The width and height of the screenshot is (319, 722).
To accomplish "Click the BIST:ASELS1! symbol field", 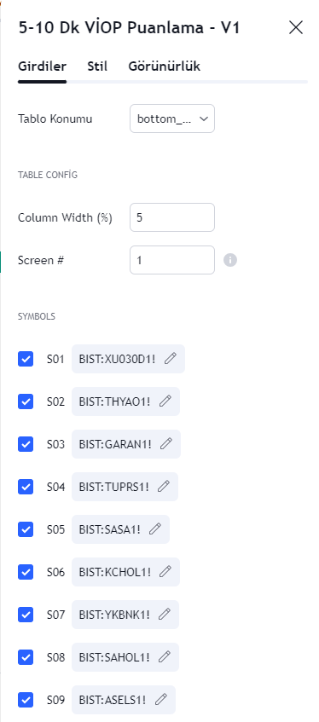I will point(124,700).
